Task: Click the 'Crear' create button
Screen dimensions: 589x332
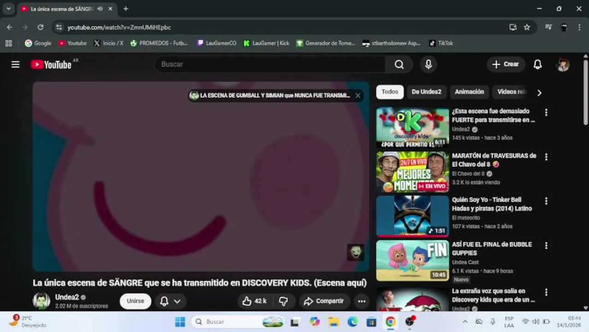Action: tap(506, 65)
